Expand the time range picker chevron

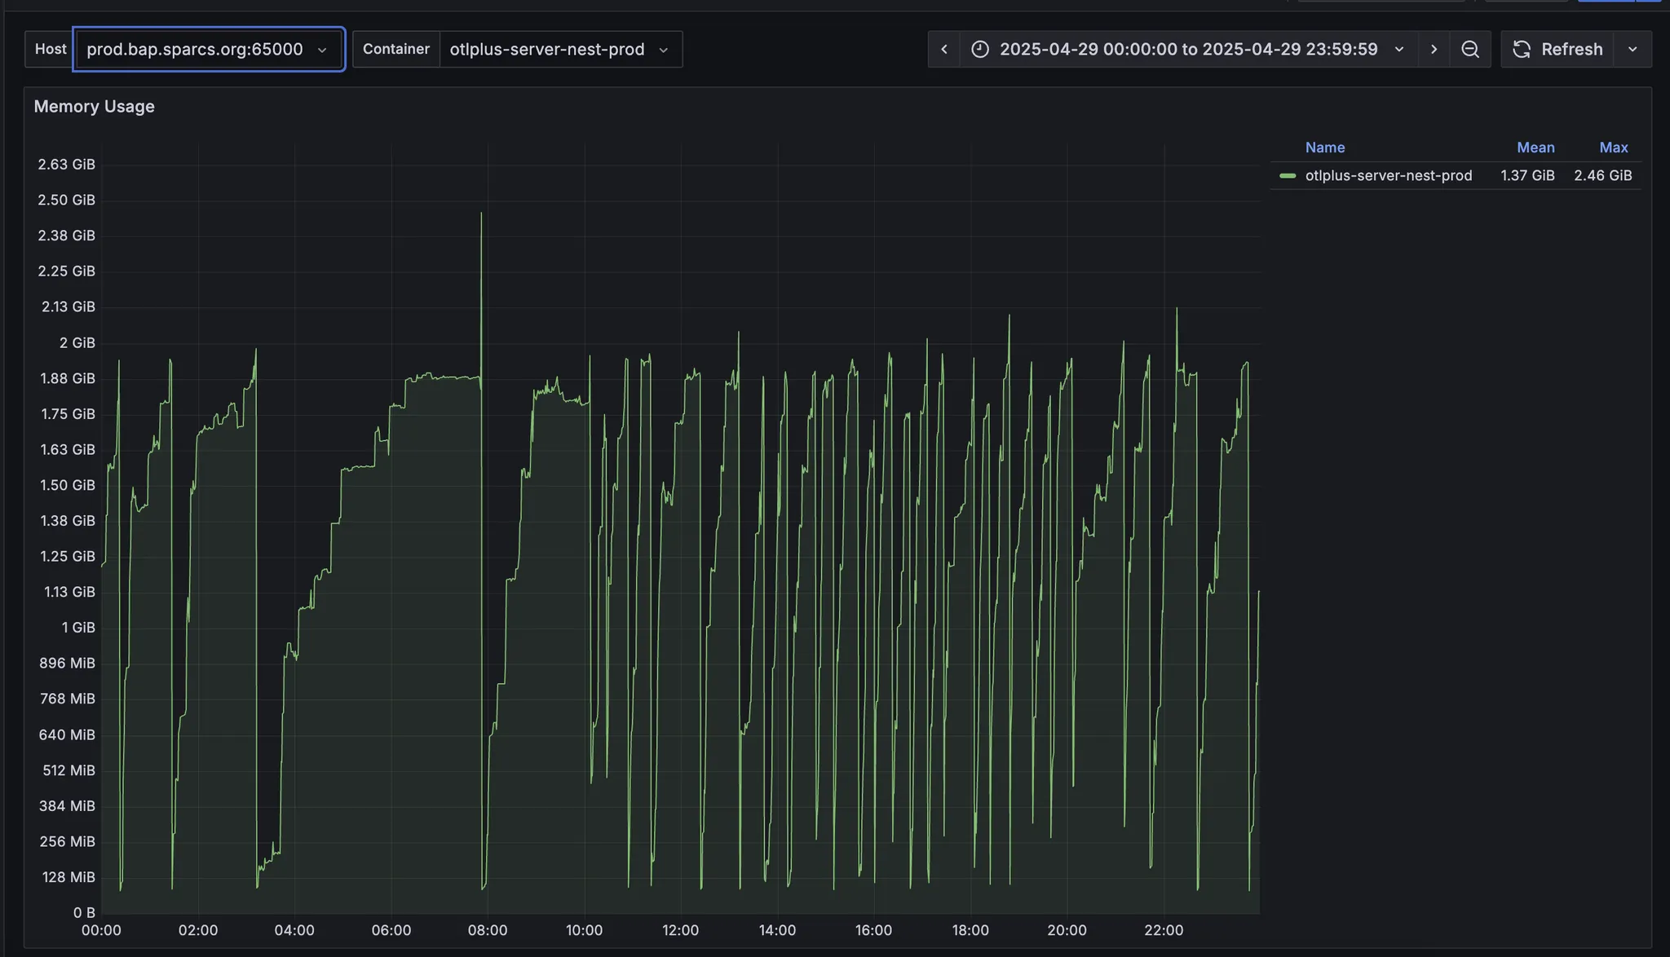(1399, 50)
